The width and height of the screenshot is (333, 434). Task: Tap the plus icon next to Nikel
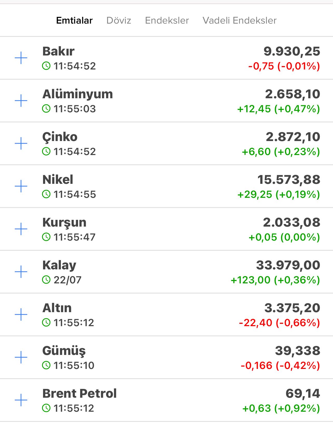[21, 186]
